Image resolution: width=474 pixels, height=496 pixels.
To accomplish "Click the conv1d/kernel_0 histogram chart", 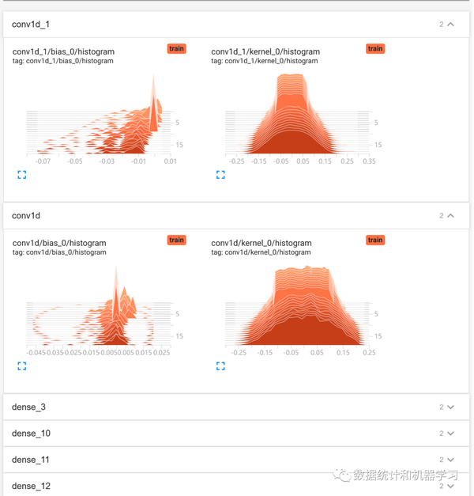I will pyautogui.click(x=300, y=310).
